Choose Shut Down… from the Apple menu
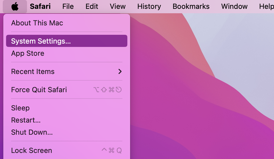274x159 pixels. click(67, 132)
